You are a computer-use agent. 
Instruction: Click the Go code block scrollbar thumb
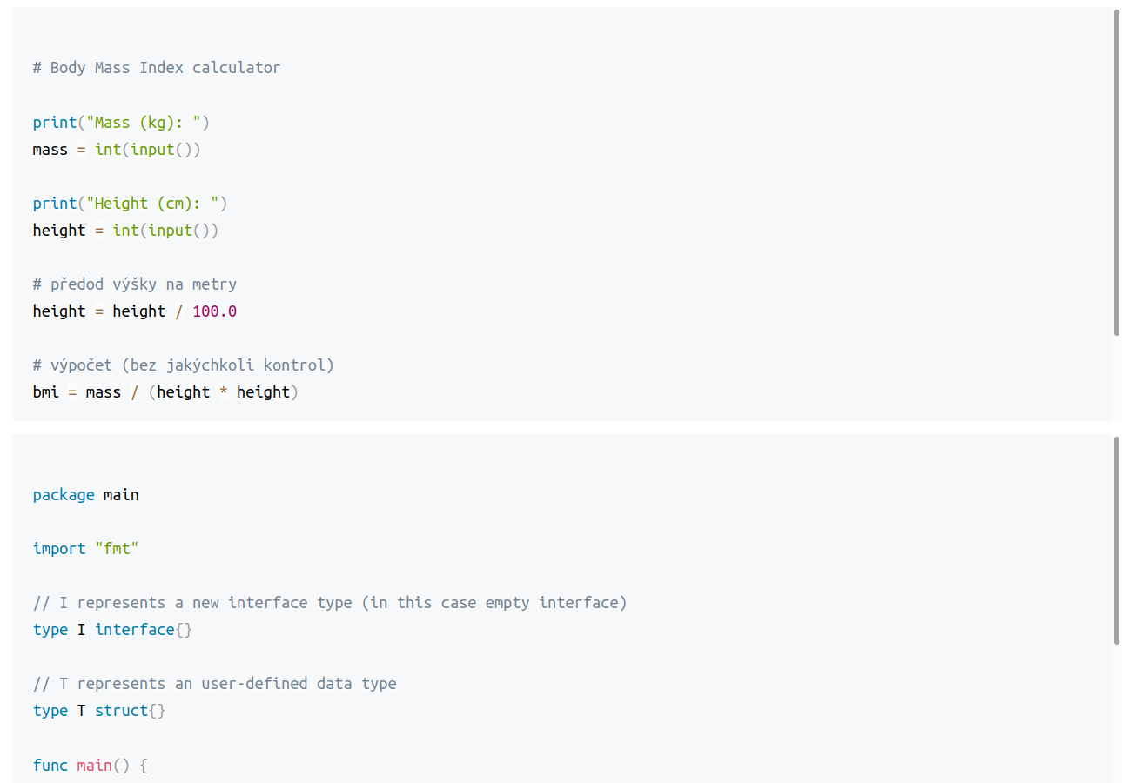[x=1116, y=540]
